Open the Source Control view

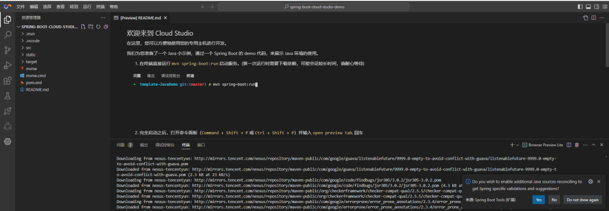click(7, 50)
